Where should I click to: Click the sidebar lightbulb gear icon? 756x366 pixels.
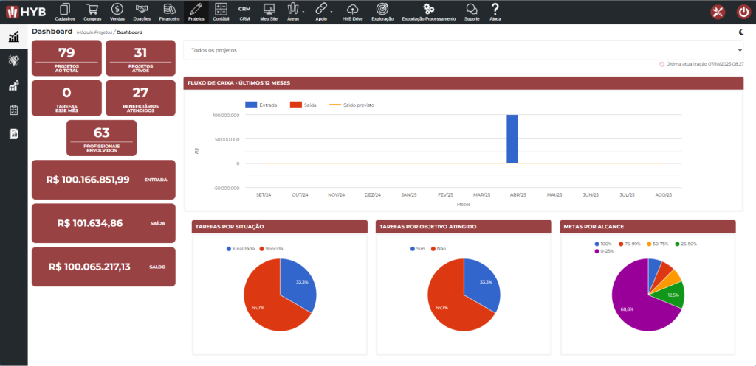pos(13,61)
